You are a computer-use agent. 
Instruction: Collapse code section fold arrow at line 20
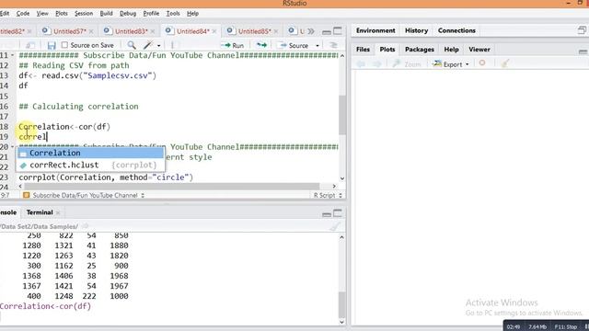click(12, 147)
